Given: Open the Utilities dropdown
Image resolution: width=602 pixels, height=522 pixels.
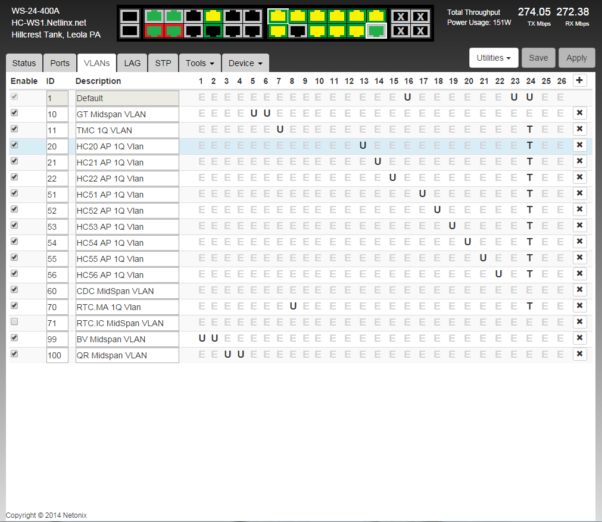Looking at the screenshot, I should [494, 58].
